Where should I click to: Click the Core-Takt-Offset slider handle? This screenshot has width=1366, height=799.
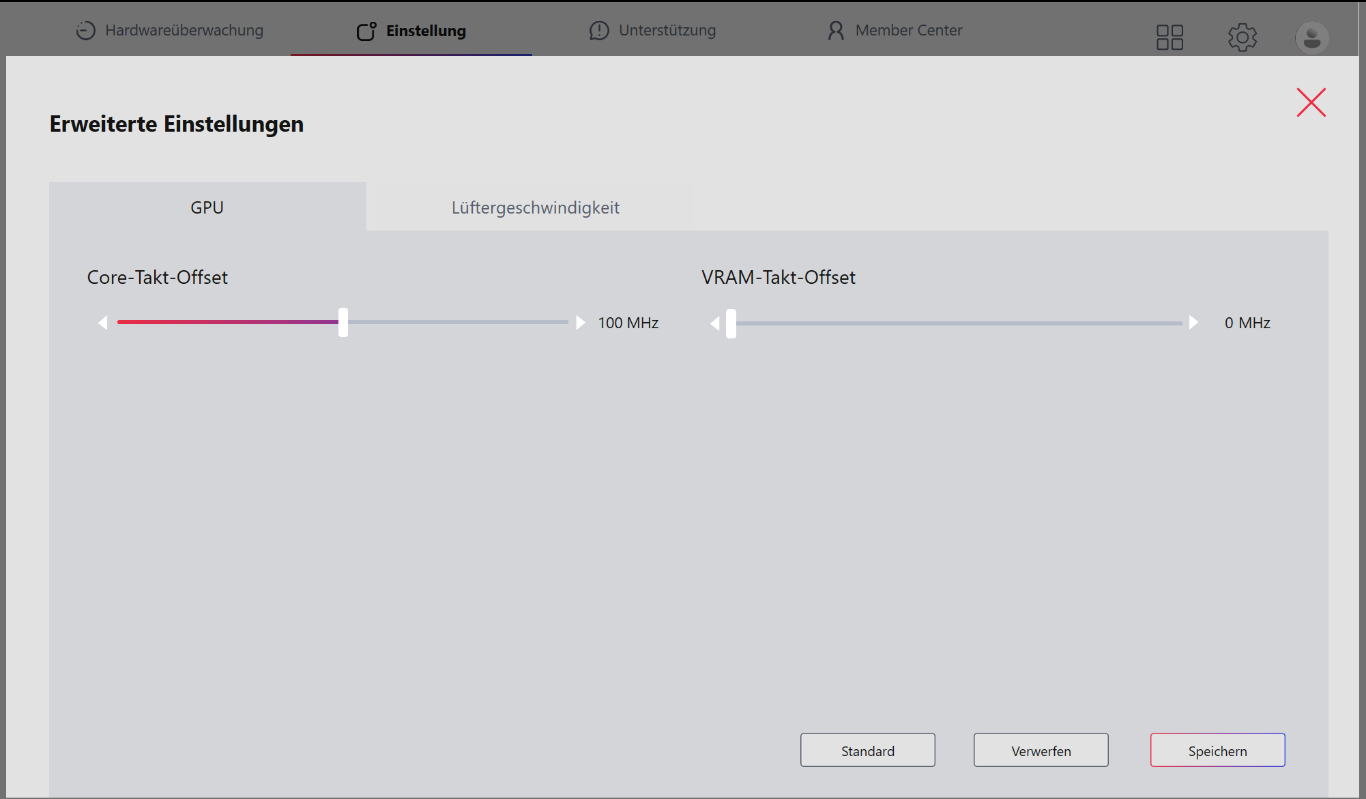tap(343, 323)
